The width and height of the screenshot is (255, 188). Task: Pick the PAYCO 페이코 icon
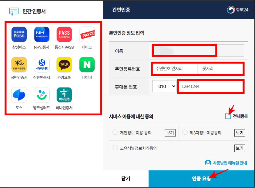pyautogui.click(x=87, y=35)
